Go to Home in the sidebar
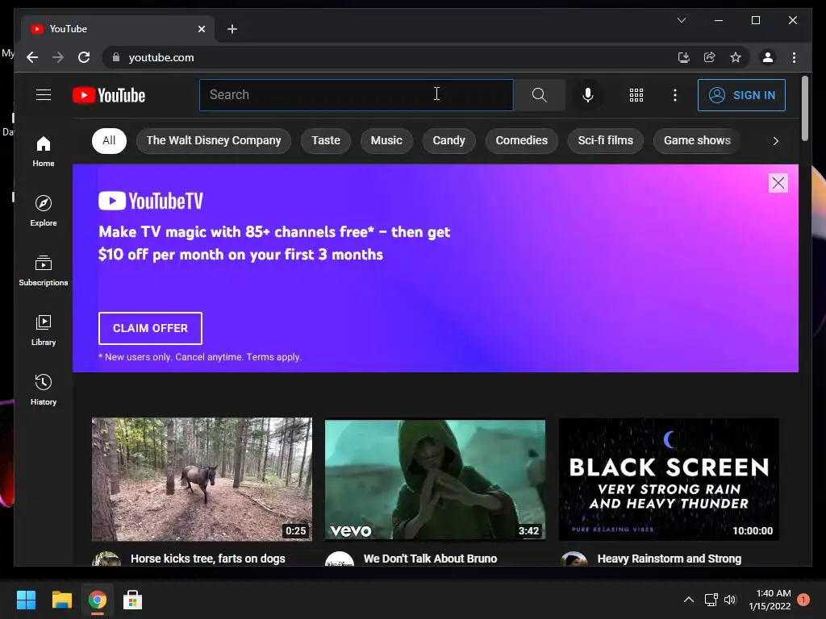Image resolution: width=826 pixels, height=619 pixels. coord(44,152)
